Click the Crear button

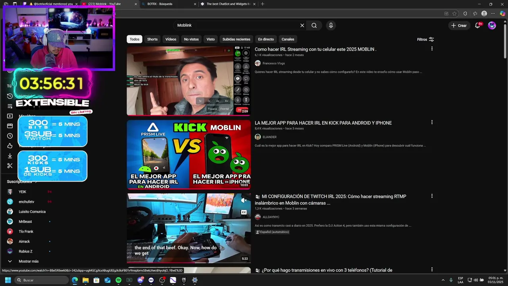(x=459, y=25)
